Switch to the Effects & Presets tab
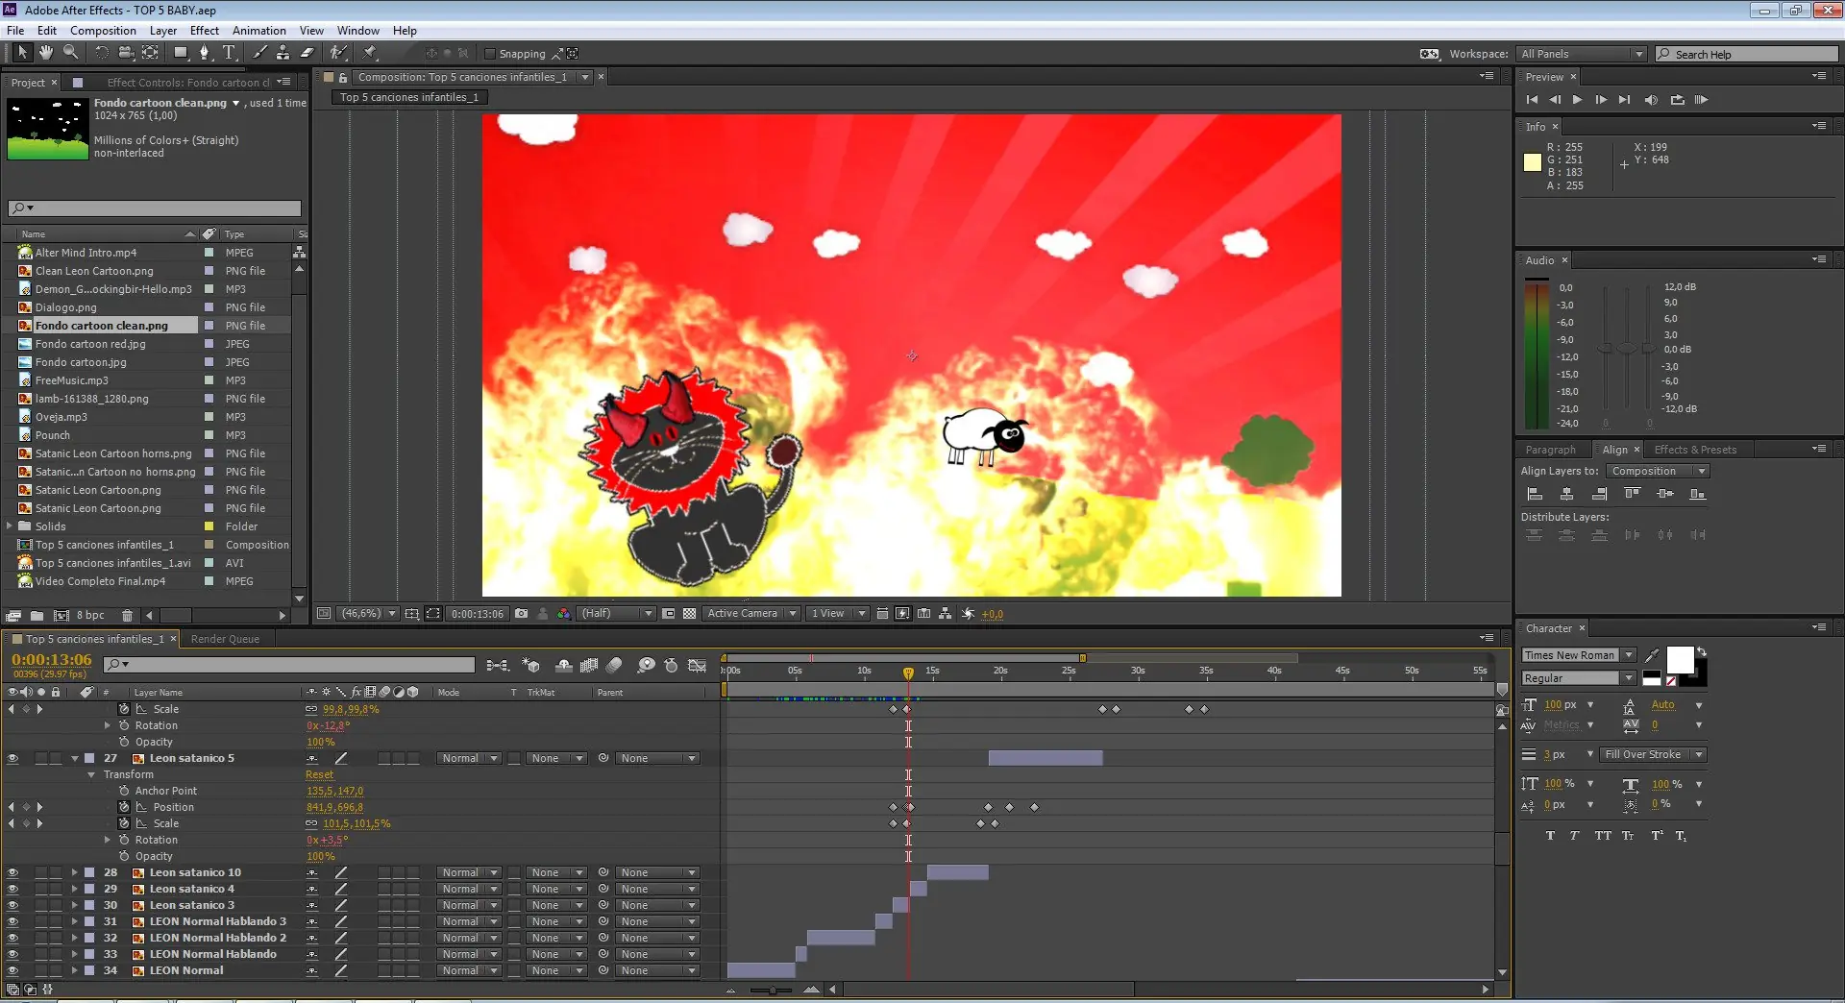1845x1003 pixels. click(1695, 450)
